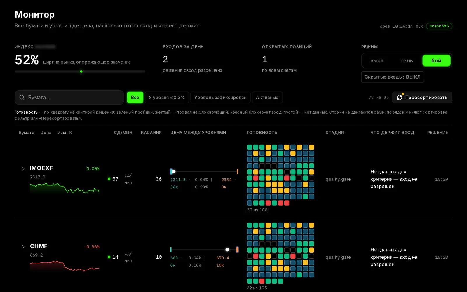Click the green status dot beside 14
Viewport: 467px width, 292px height.
pyautogui.click(x=109, y=257)
